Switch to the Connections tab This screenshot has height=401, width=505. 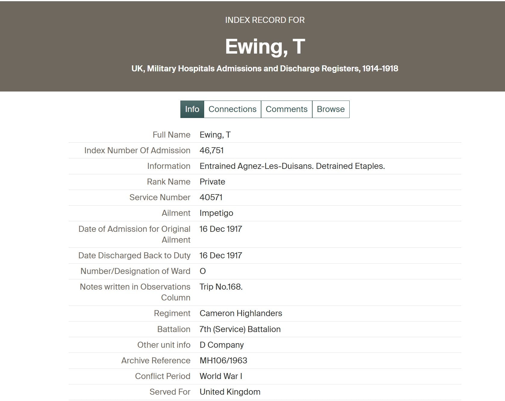click(232, 109)
